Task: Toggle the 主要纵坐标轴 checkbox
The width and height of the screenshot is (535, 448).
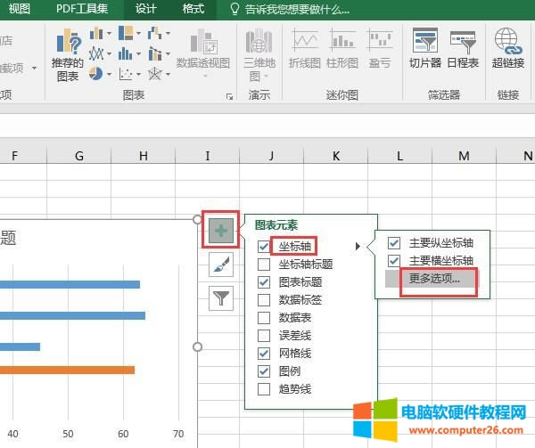Action: 394,242
